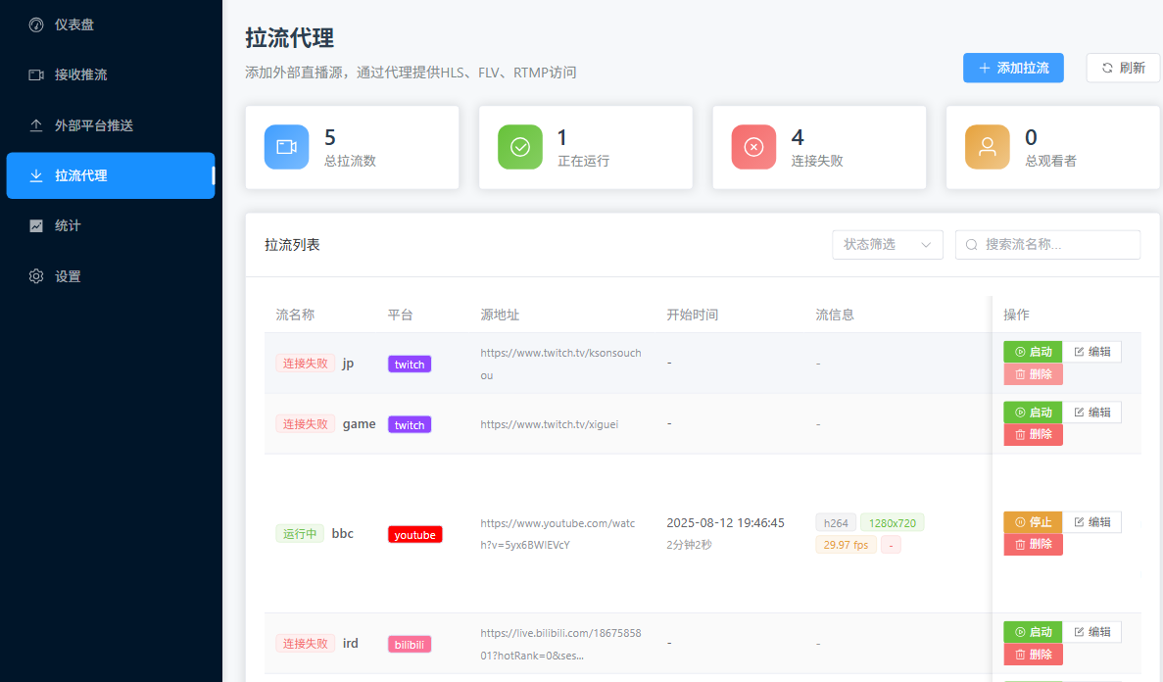Image resolution: width=1163 pixels, height=682 pixels.
Task: Open the 状态筛选 status filter dropdown
Action: pos(887,244)
